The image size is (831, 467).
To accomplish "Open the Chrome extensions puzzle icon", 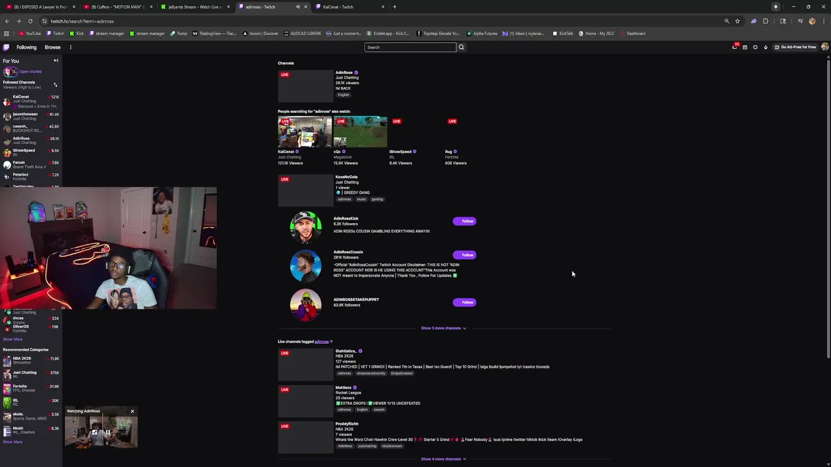I will 765,21.
